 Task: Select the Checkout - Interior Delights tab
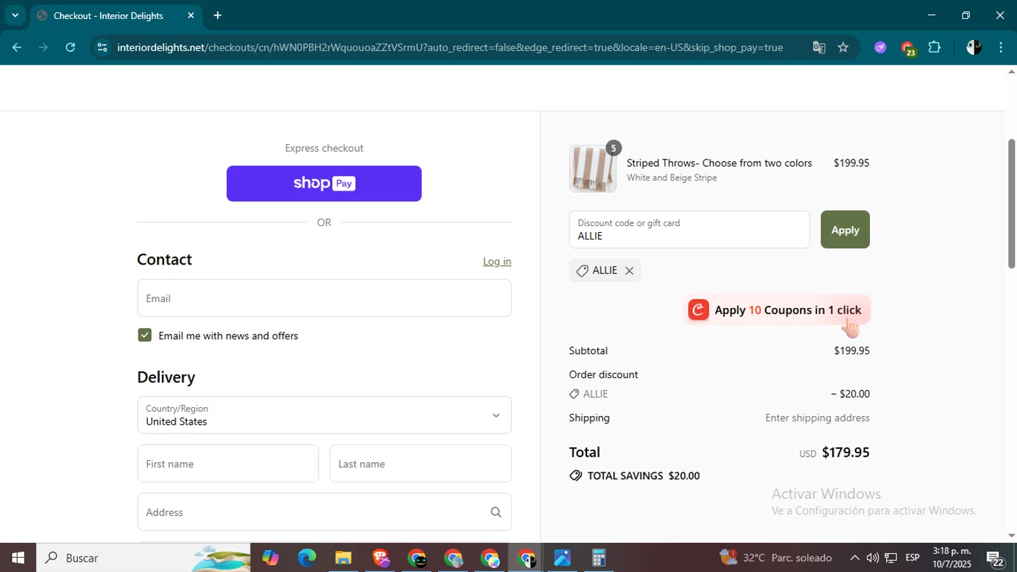click(x=108, y=16)
